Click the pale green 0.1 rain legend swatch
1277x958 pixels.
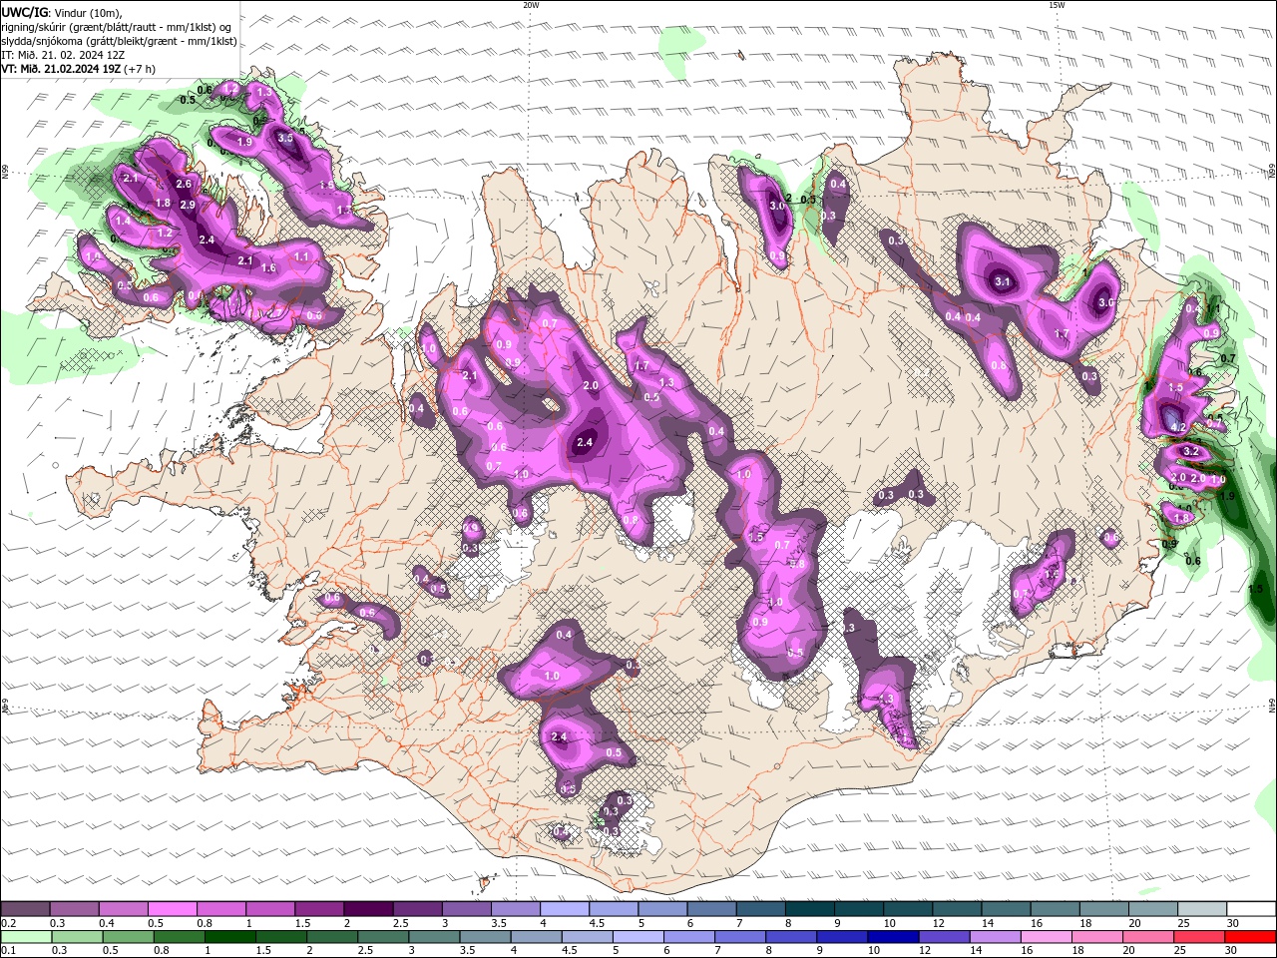(26, 937)
